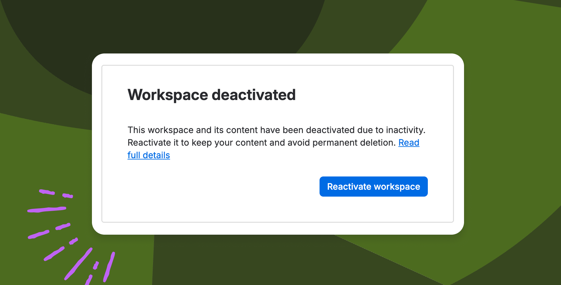The width and height of the screenshot is (561, 285).
Task: Click the sentence about deactivation due to inactivity
Action: tap(276, 130)
